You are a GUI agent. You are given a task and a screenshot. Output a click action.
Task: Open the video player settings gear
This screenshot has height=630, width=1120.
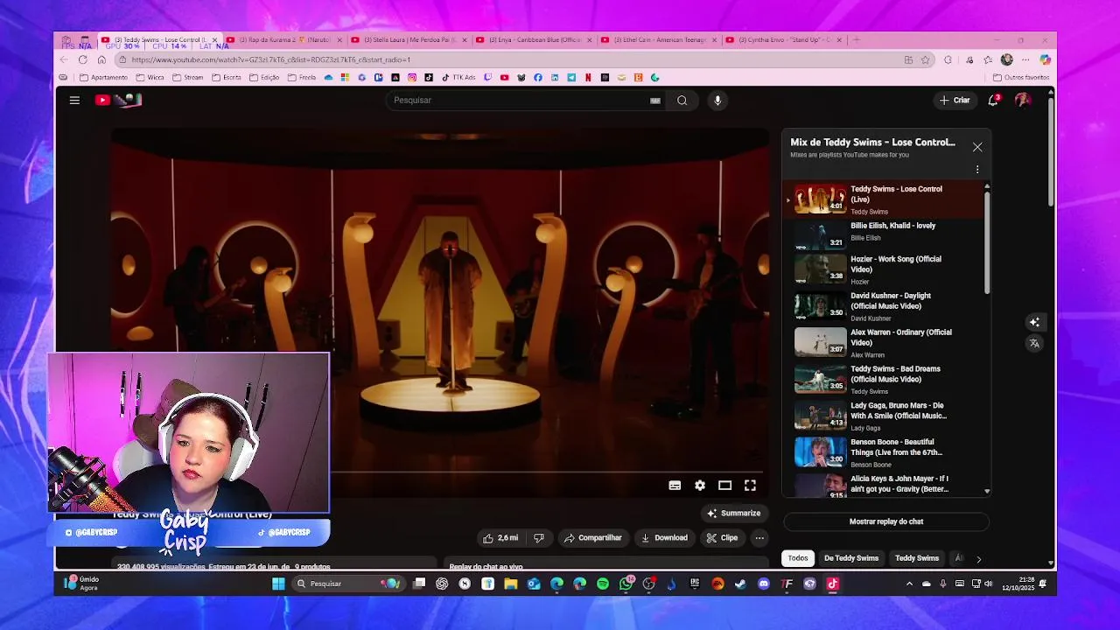pos(700,486)
